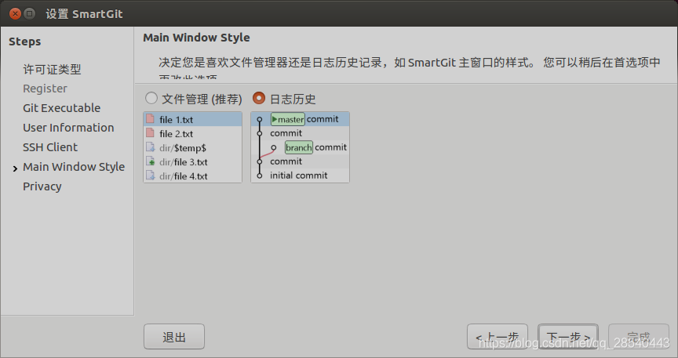Image resolution: width=678 pixels, height=358 pixels.
Task: Select the dir/file 3.txt row
Action: [193, 162]
